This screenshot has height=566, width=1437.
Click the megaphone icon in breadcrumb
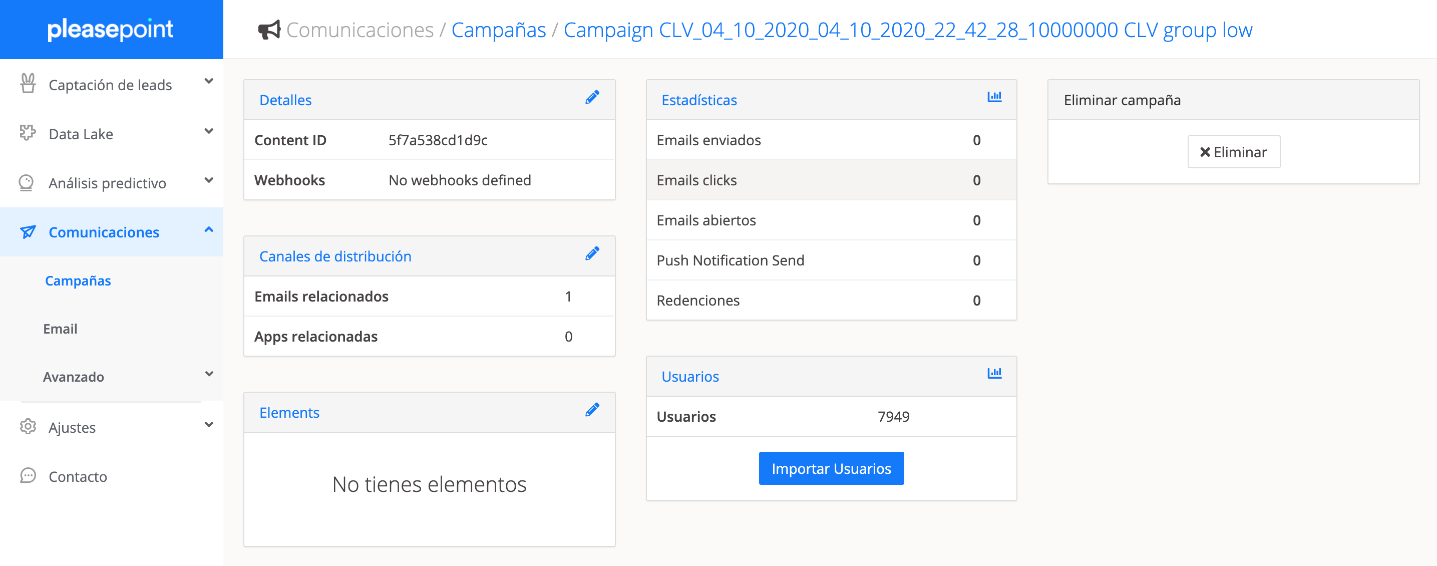click(x=269, y=30)
